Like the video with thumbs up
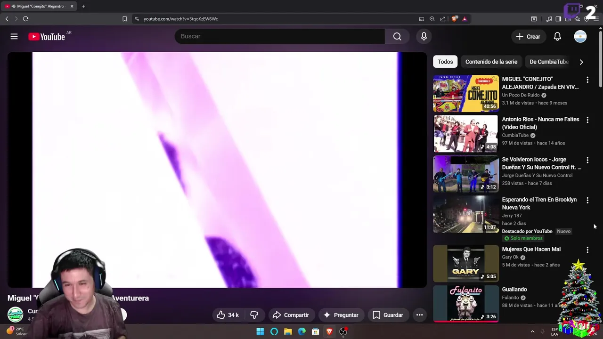The height and width of the screenshot is (339, 603). click(228, 315)
